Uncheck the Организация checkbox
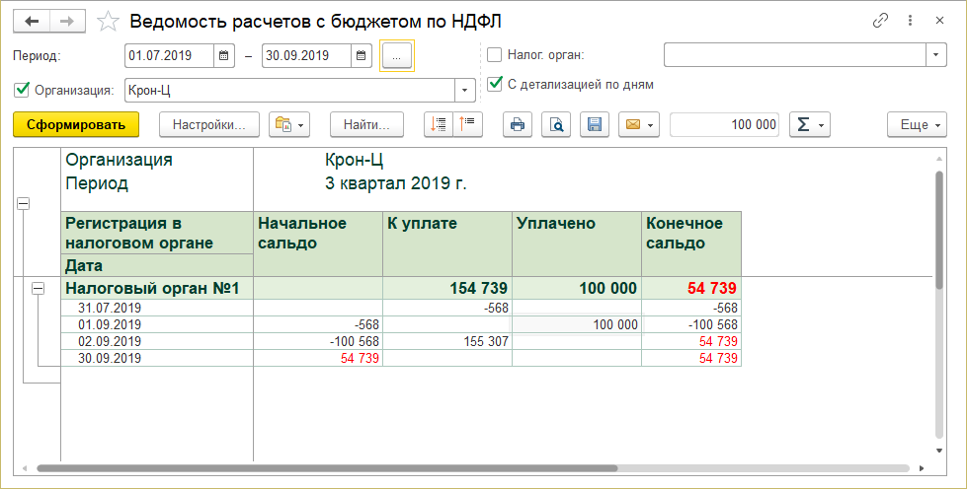 tap(22, 91)
